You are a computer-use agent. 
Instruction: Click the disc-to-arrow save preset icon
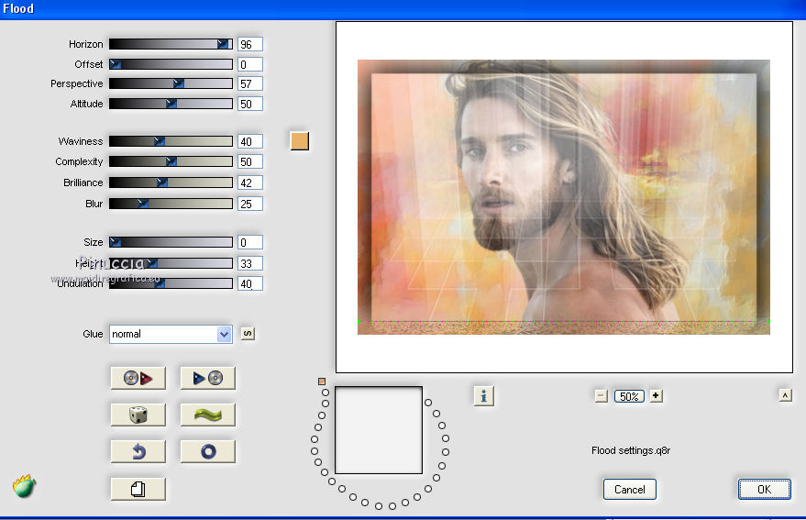pyautogui.click(x=138, y=378)
